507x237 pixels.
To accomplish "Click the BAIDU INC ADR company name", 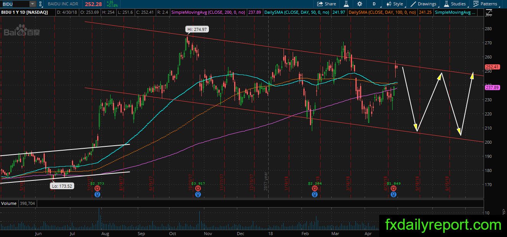I will 64,4.
